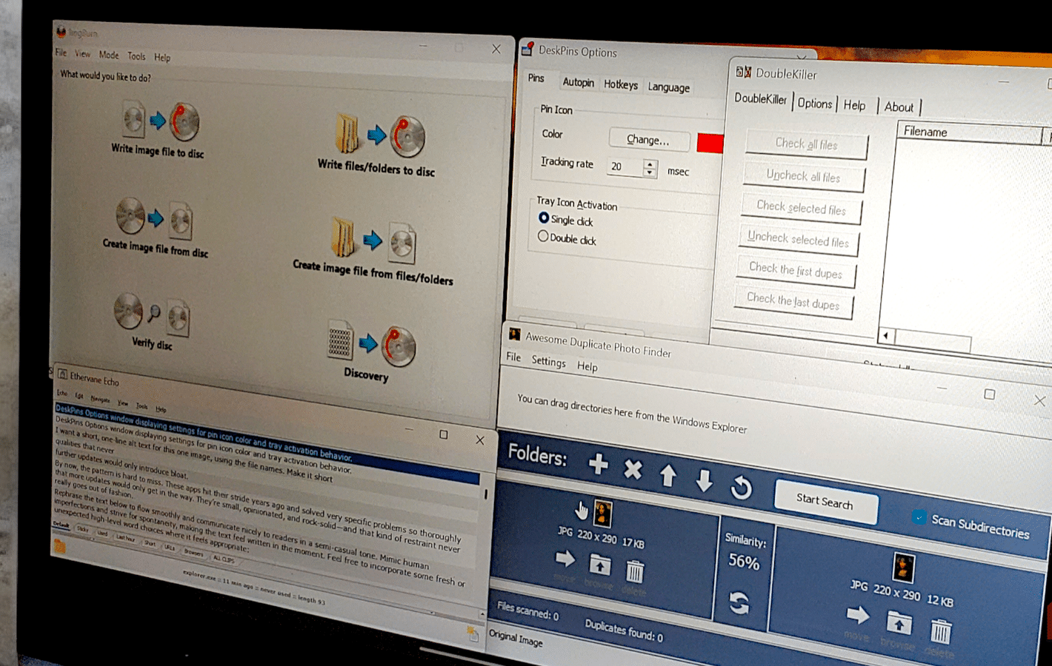The height and width of the screenshot is (666, 1052).
Task: Open the Tools menu in ImgBurn
Action: tap(136, 56)
